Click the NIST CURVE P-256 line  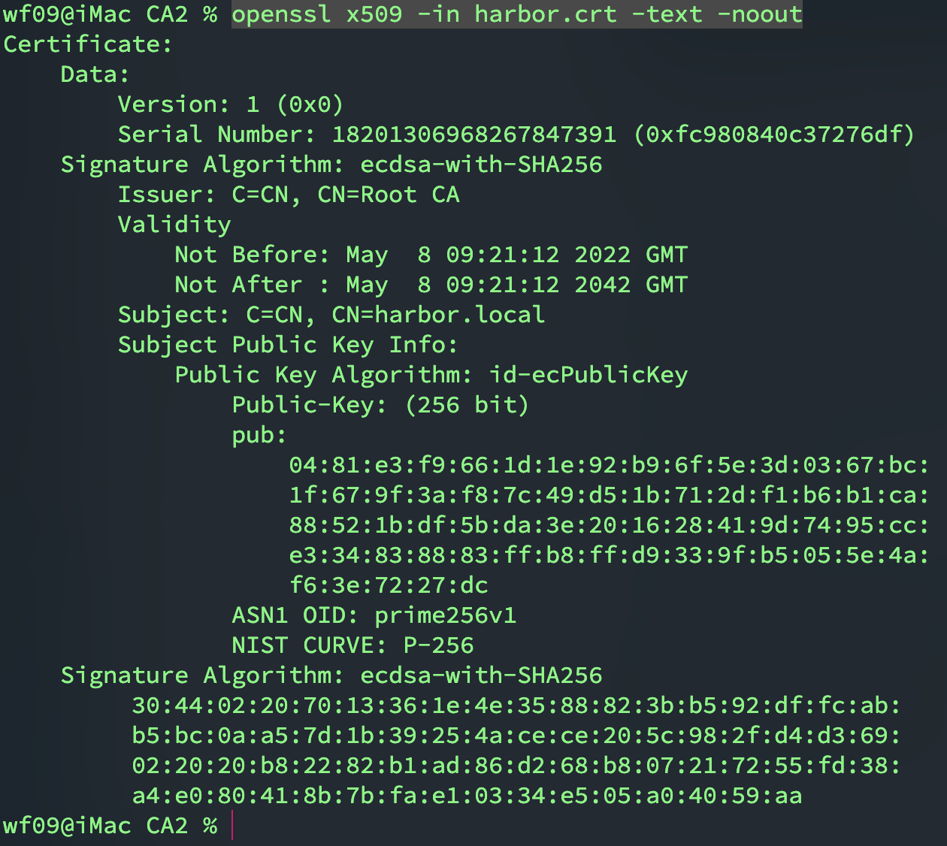[352, 645]
